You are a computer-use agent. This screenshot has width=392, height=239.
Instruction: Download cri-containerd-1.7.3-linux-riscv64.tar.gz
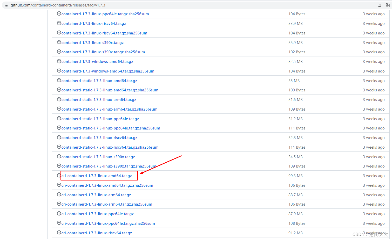[x=97, y=233]
